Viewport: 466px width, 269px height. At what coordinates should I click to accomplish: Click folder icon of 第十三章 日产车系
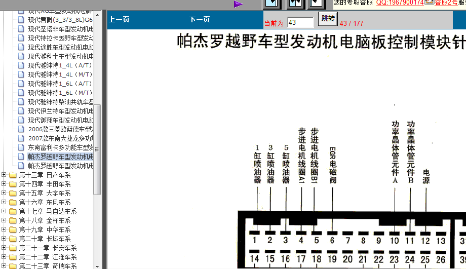13,175
